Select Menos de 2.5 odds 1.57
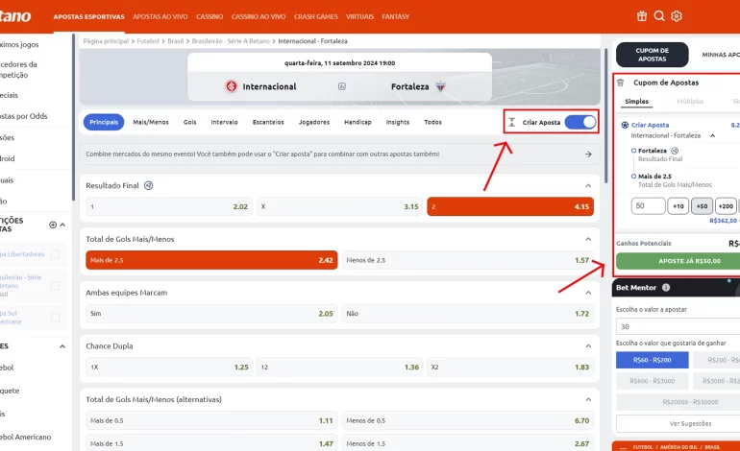Screen dimensions: 740x451 click(x=467, y=260)
